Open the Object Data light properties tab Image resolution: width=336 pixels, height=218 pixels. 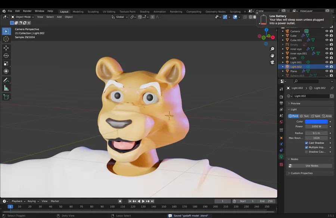tap(281, 157)
